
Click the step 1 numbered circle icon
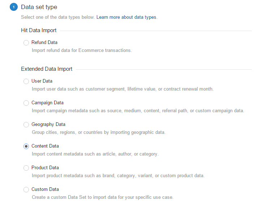[x=13, y=7]
